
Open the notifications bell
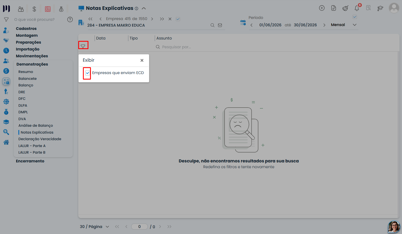tap(357, 8)
